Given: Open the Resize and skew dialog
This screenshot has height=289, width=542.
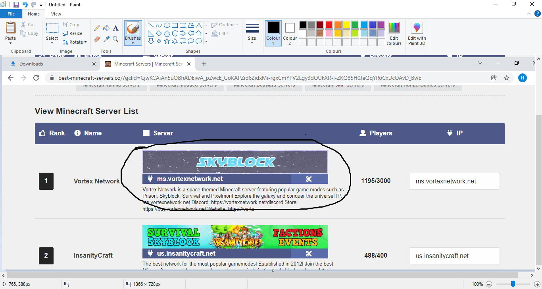Looking at the screenshot, I should [x=73, y=33].
